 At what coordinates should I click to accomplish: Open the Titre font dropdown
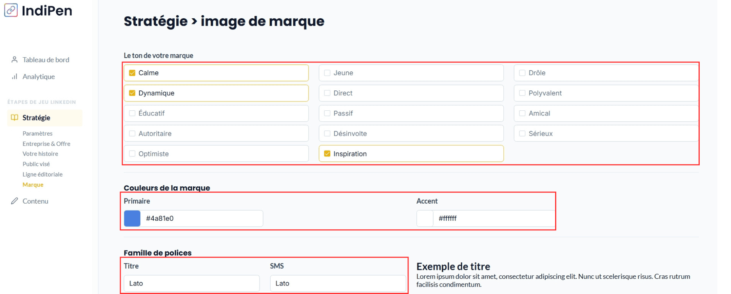tap(192, 283)
